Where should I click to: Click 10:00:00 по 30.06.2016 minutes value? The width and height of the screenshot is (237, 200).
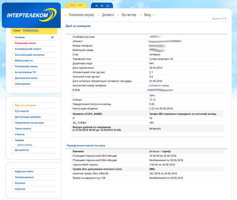pos(163,156)
